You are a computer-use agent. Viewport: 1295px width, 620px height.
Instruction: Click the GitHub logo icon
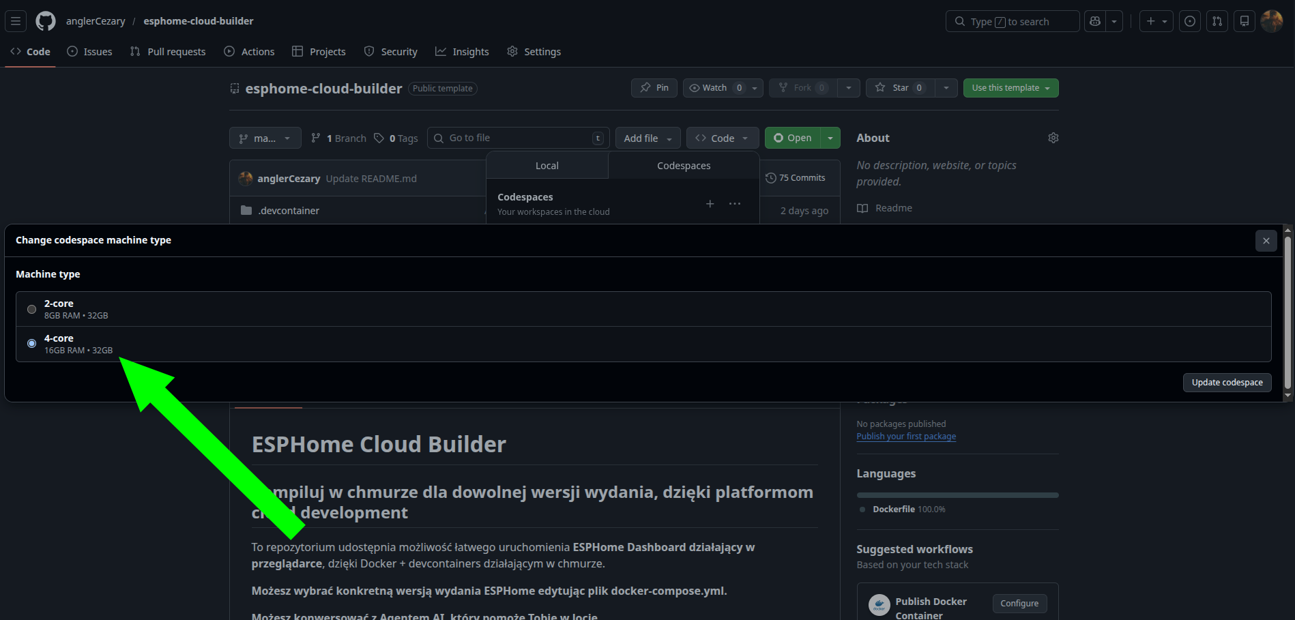coord(46,21)
